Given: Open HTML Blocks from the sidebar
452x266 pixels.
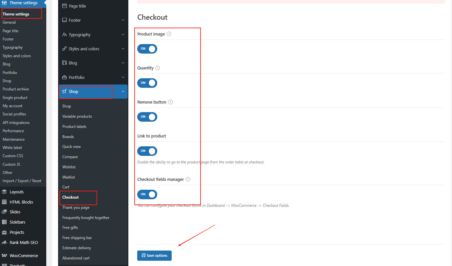Looking at the screenshot, I should point(4,202).
